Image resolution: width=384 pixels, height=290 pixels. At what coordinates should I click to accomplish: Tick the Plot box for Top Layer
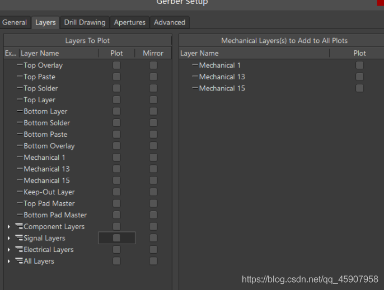pos(116,100)
